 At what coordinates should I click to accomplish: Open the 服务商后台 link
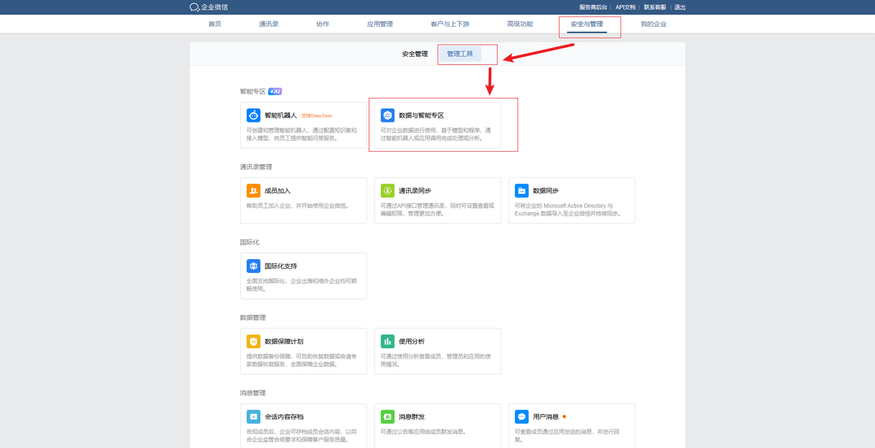(x=593, y=8)
